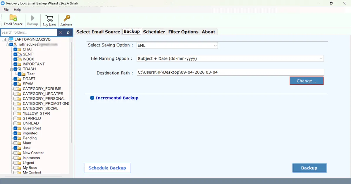The height and width of the screenshot is (184, 351).
Task: Click the Change... destination button
Action: (x=307, y=81)
